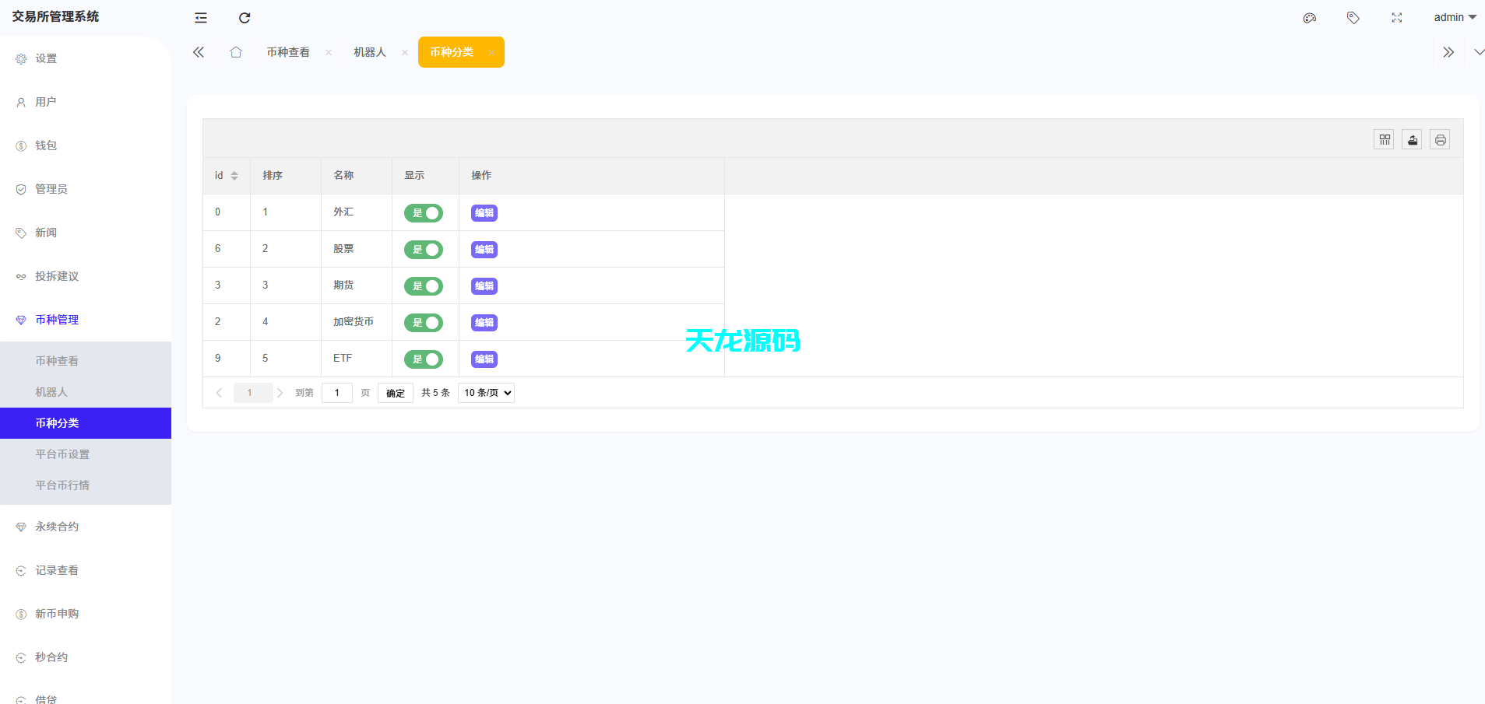Image resolution: width=1485 pixels, height=704 pixels.
Task: Collapse the sidebar using the hamburger icon
Action: point(201,17)
